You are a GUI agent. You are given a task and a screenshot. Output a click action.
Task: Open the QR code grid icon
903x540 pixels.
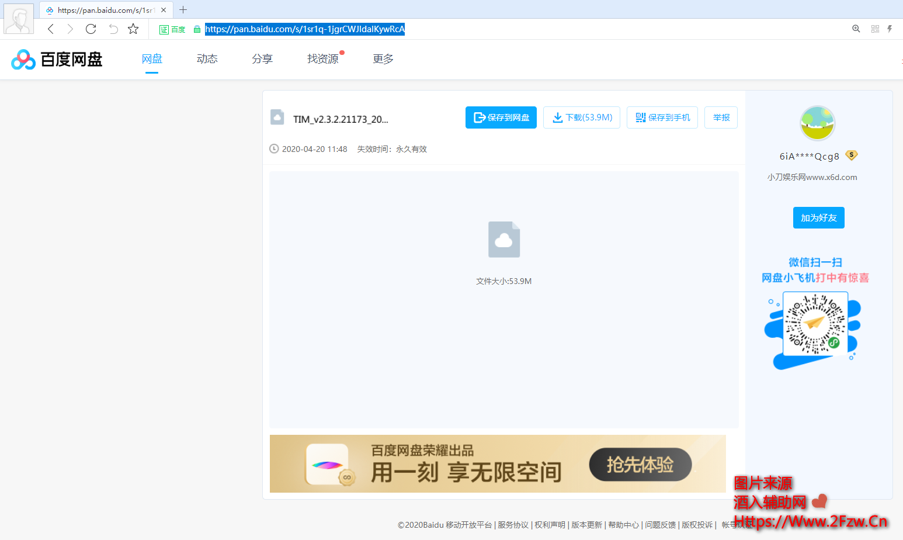point(875,29)
